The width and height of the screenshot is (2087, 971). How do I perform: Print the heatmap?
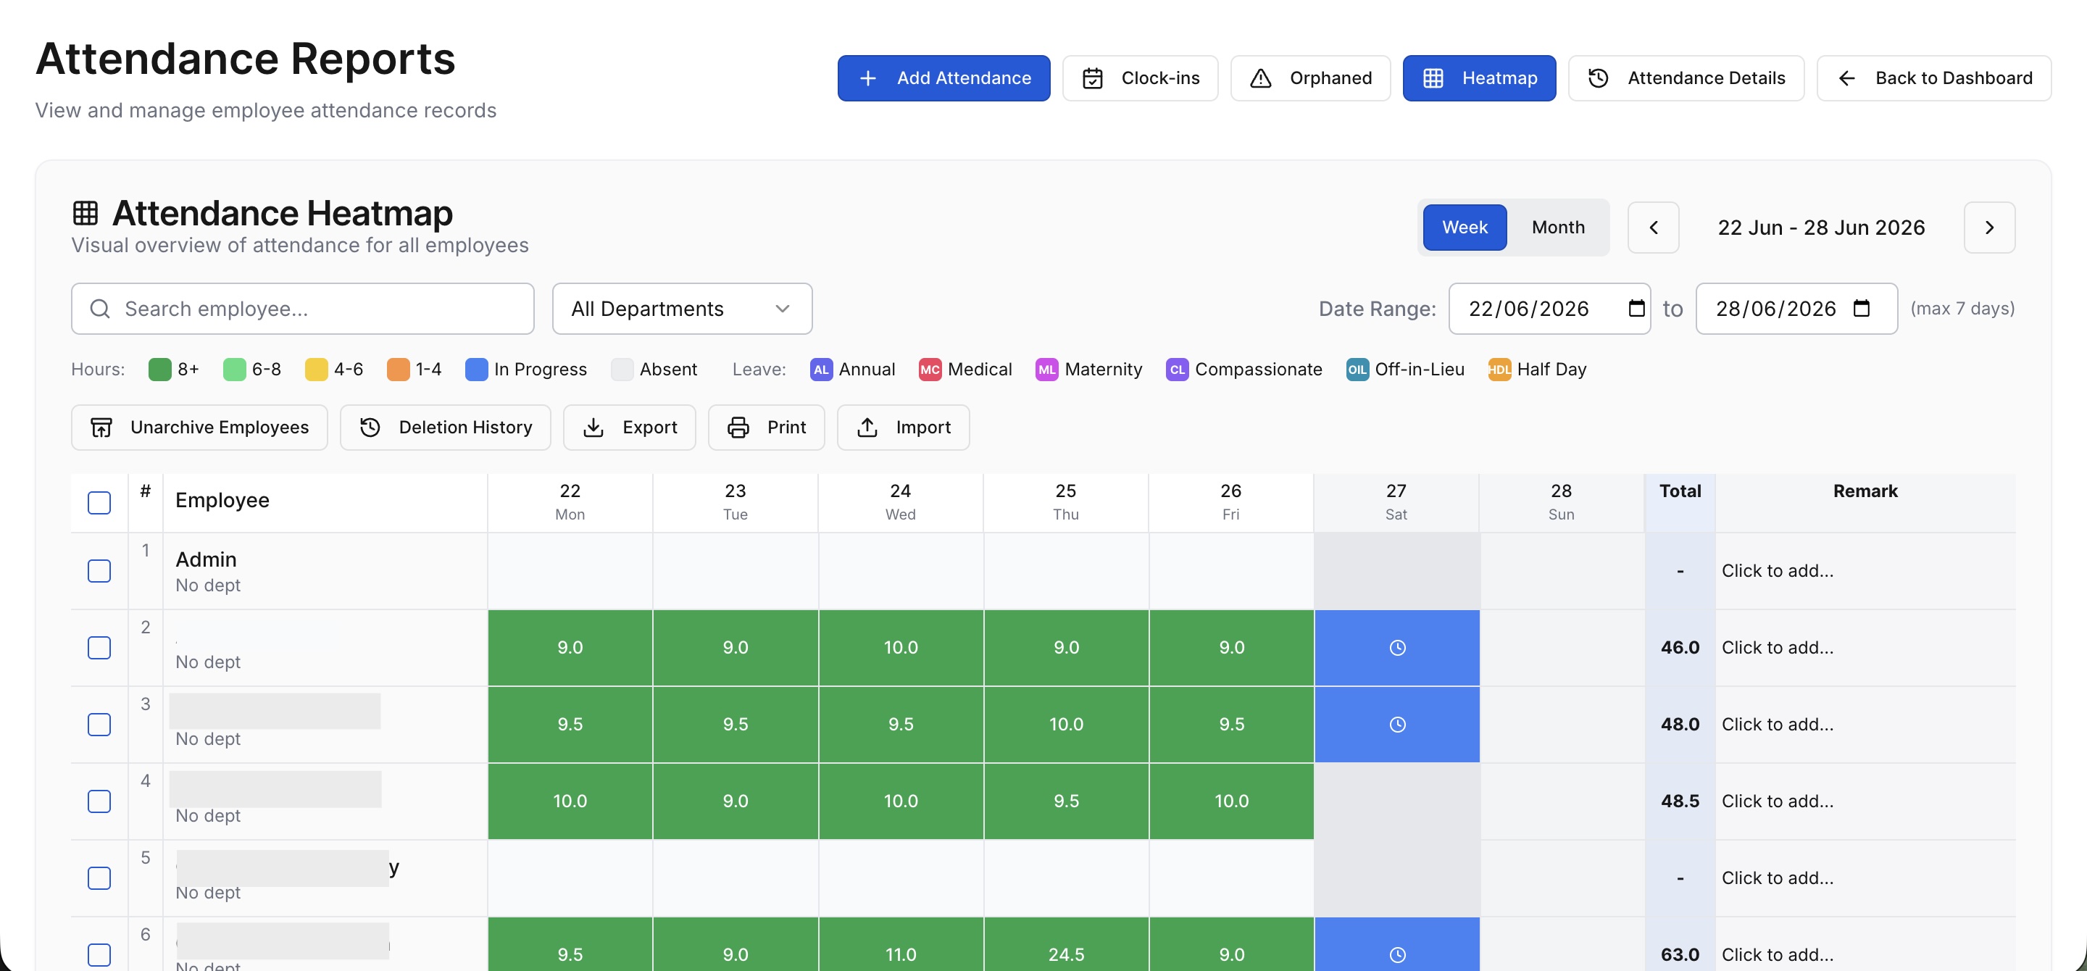click(x=766, y=427)
